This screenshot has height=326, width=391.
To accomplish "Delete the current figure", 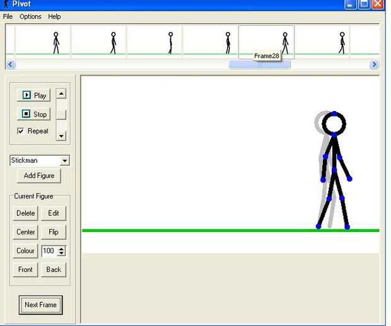I will [x=25, y=213].
